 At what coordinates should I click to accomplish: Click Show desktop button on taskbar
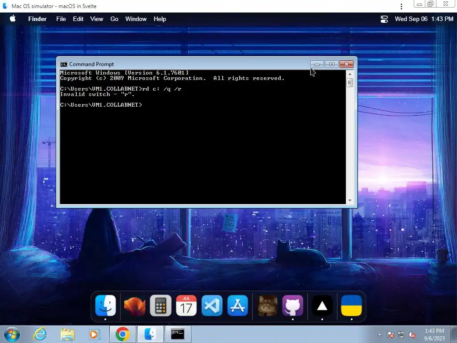click(x=454, y=334)
